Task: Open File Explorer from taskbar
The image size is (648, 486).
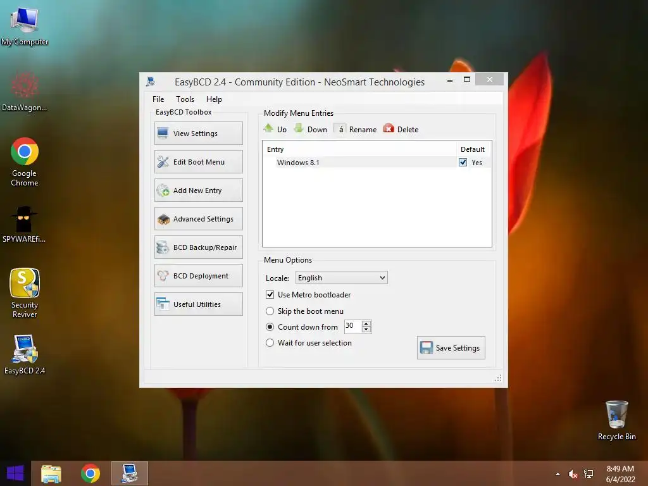Action: [51, 473]
